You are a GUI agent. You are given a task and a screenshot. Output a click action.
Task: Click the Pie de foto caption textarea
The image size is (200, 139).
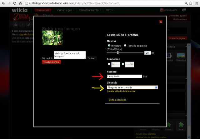(70, 55)
